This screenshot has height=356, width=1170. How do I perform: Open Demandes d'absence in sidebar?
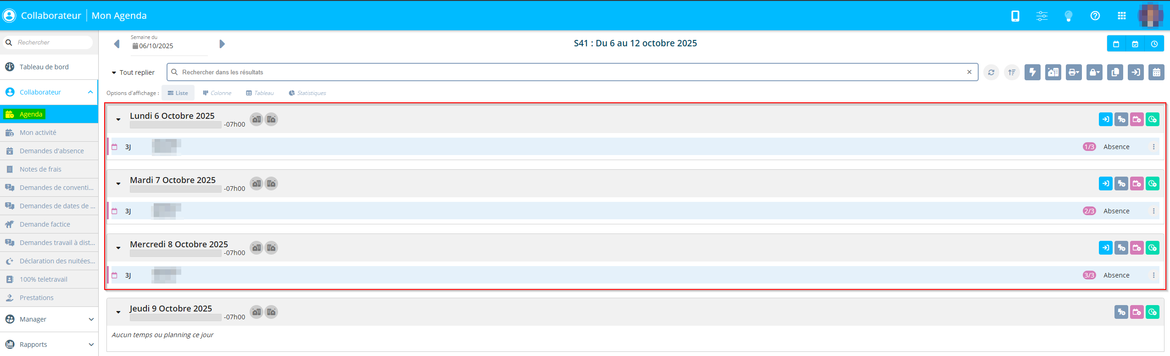(x=51, y=151)
